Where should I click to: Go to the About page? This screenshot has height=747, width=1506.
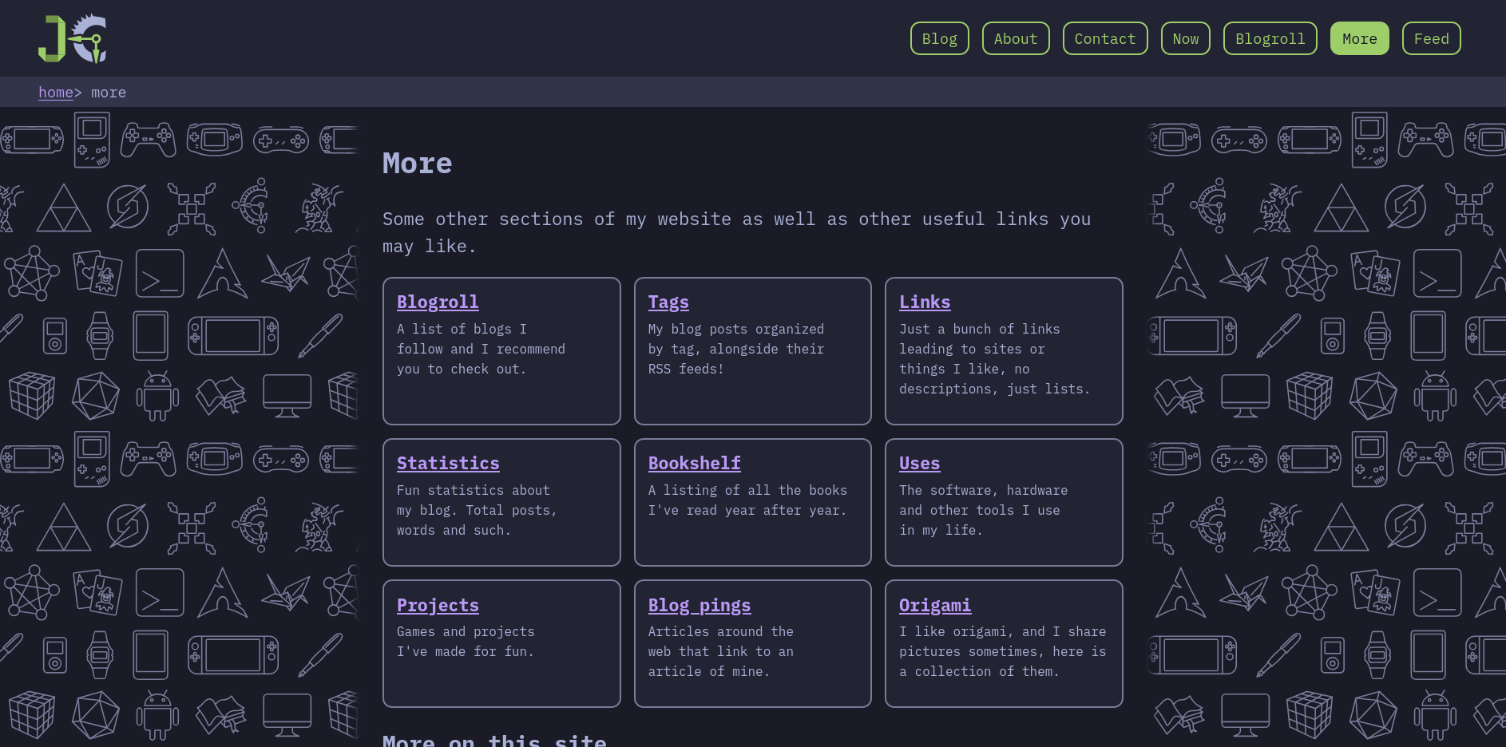(x=1015, y=38)
